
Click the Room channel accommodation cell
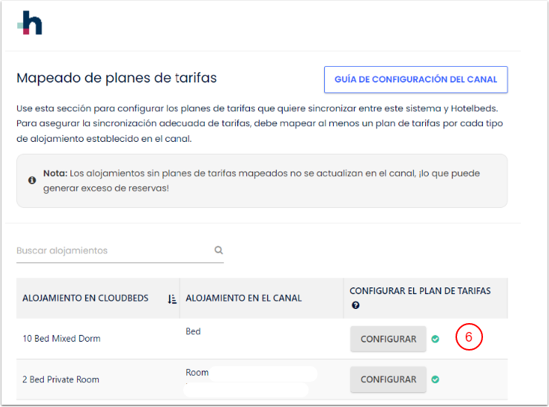click(261, 380)
